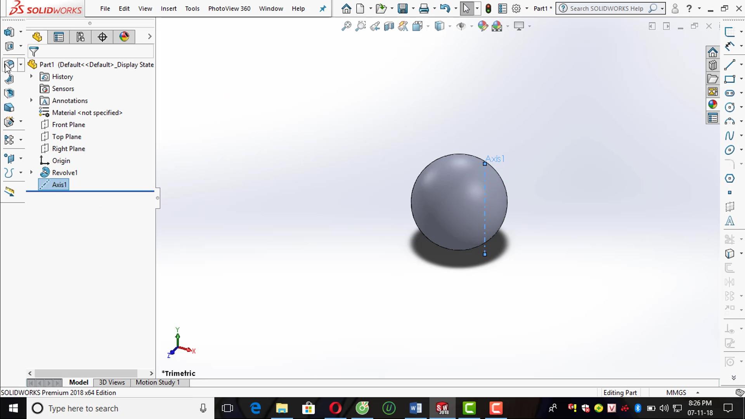
Task: Click the Rebuild traffic light icon
Action: (488, 9)
